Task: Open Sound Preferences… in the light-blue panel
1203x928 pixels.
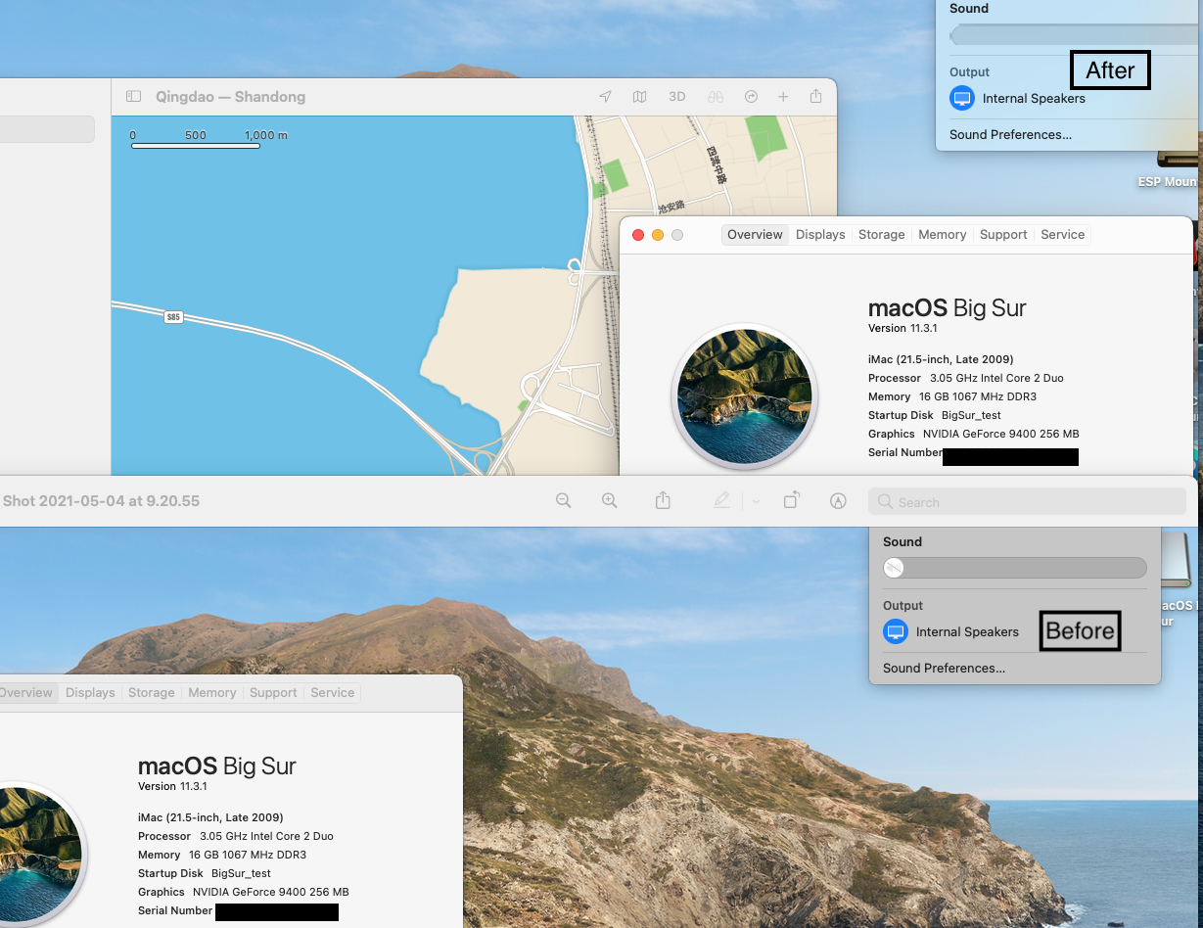Action: (1010, 135)
